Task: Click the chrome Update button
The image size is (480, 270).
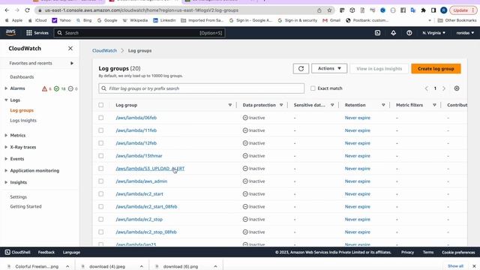Action: (463, 10)
